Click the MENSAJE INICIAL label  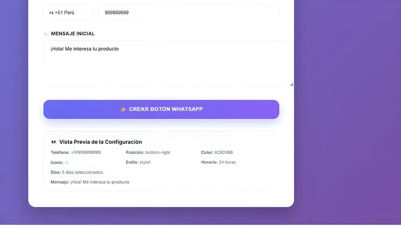73,34
